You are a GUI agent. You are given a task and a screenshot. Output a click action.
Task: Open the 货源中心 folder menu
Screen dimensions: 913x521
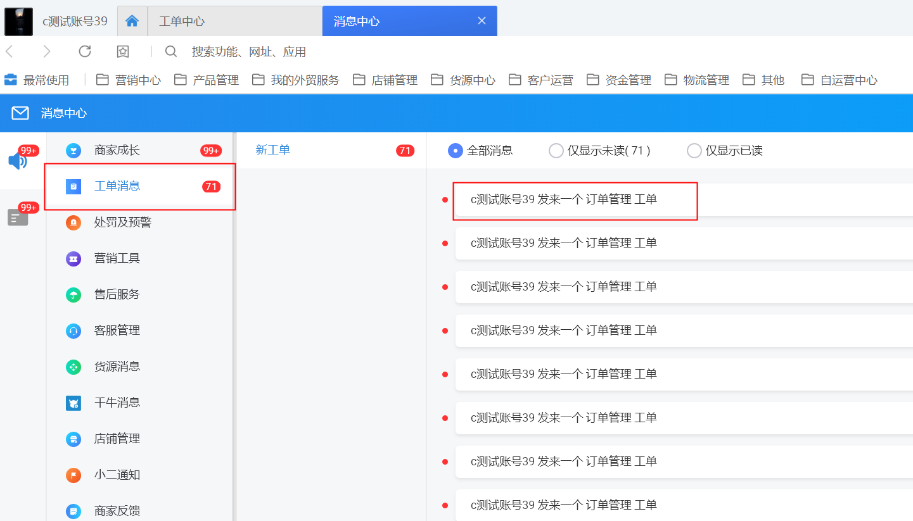[x=463, y=80]
